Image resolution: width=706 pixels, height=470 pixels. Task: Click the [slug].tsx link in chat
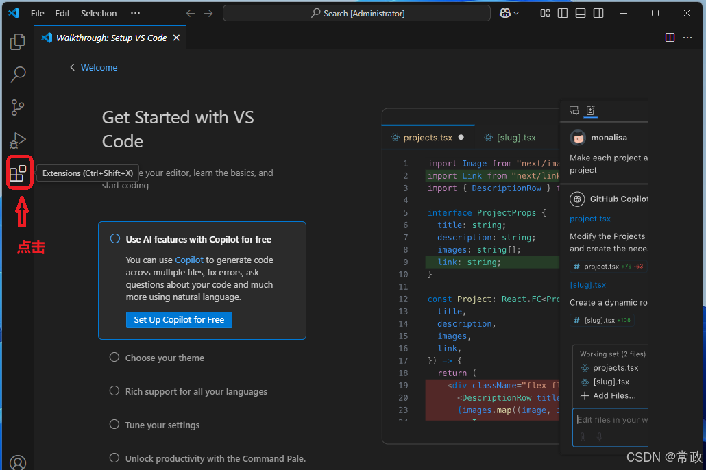click(587, 284)
